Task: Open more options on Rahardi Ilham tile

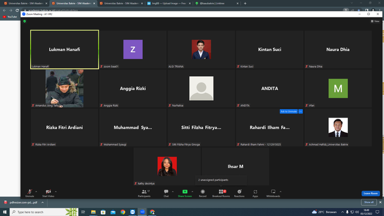Action: [x=301, y=112]
